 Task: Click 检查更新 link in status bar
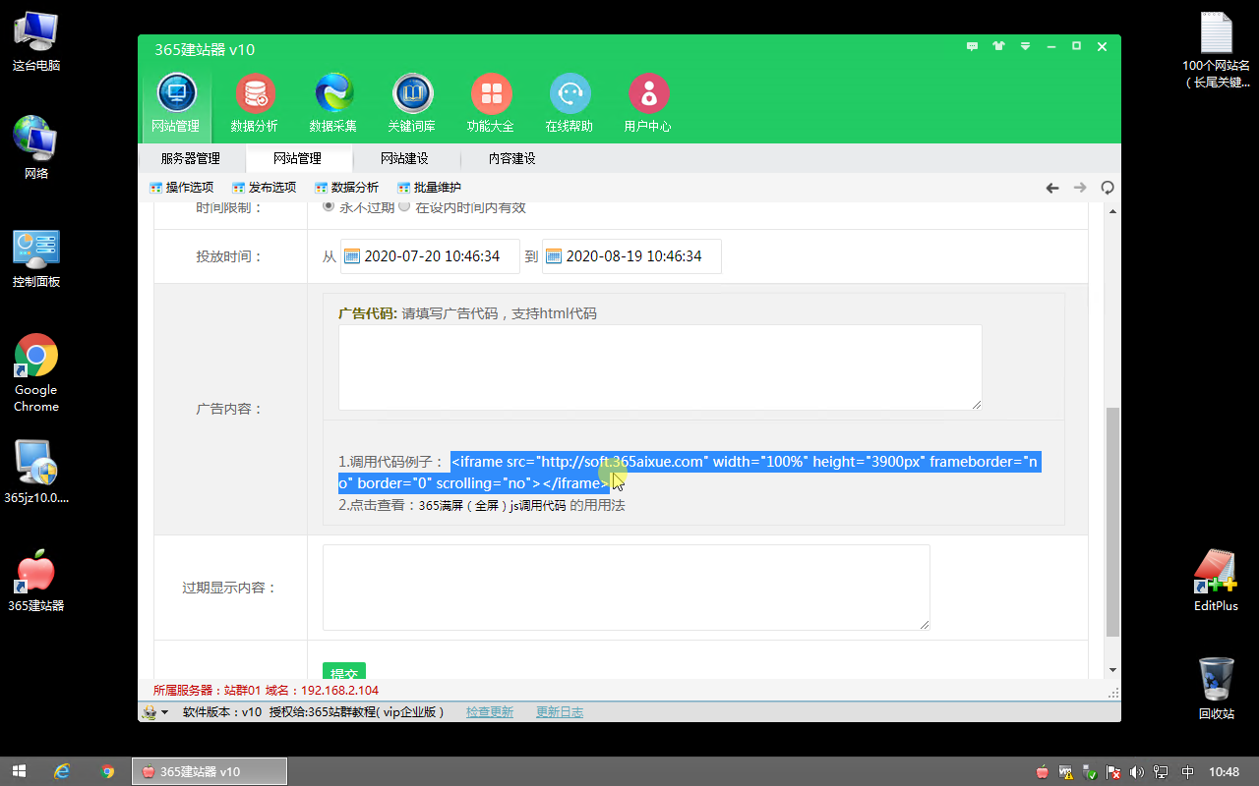490,712
